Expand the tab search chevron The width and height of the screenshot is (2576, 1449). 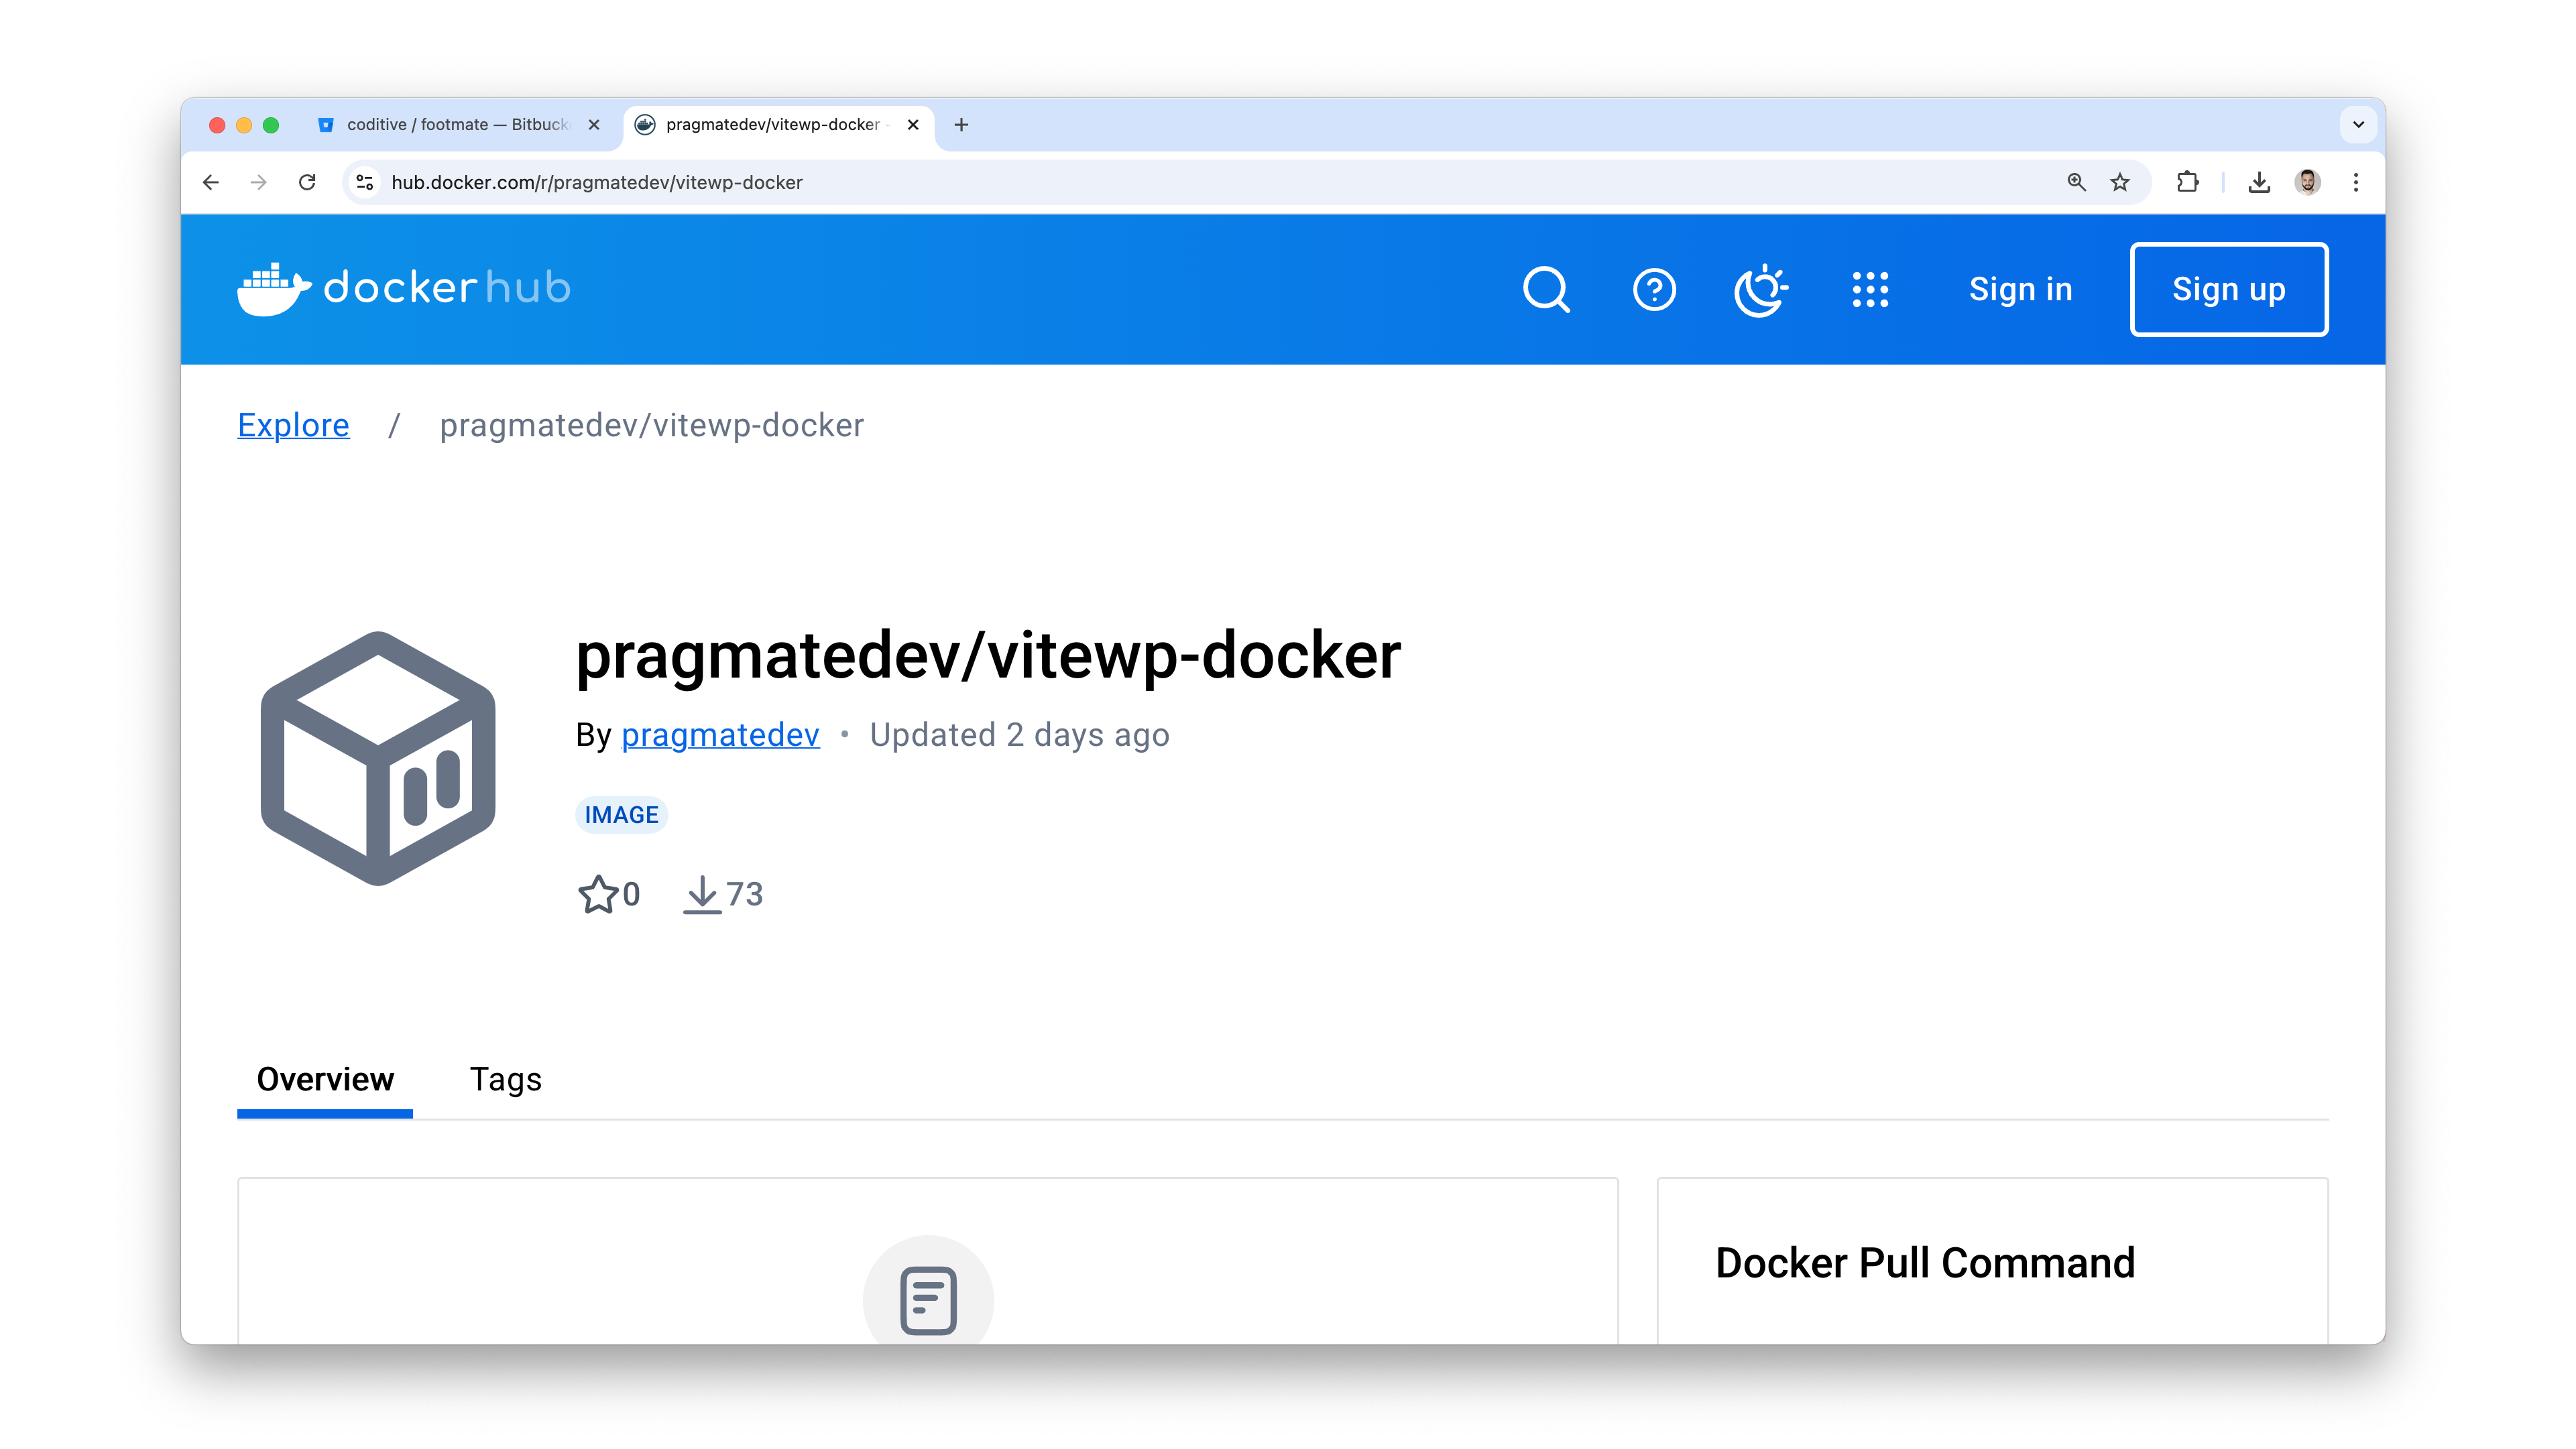2358,125
